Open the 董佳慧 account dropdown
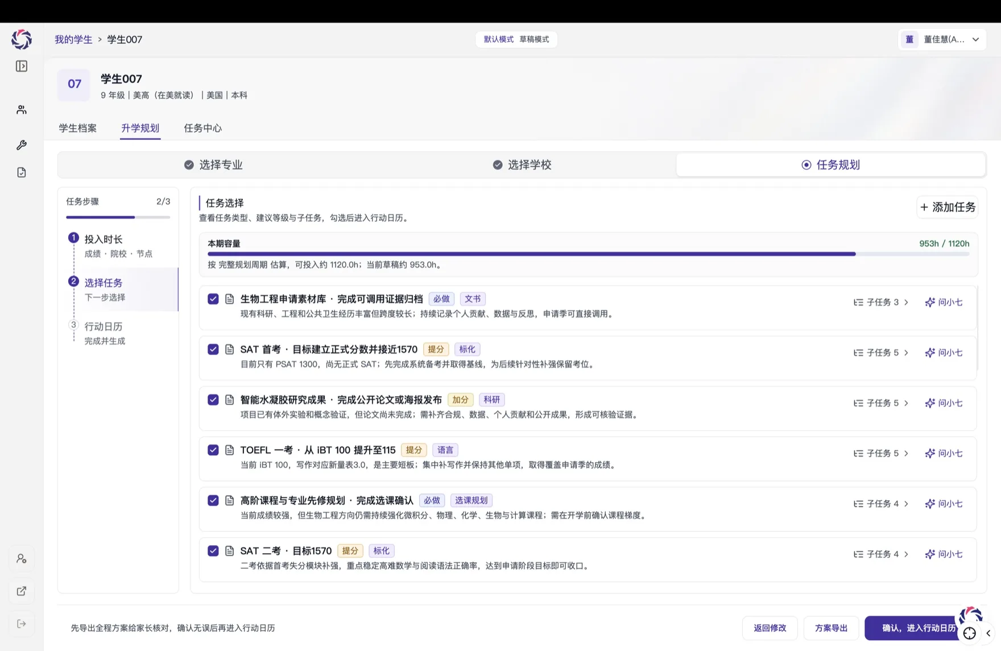This screenshot has height=651, width=1001. point(942,39)
